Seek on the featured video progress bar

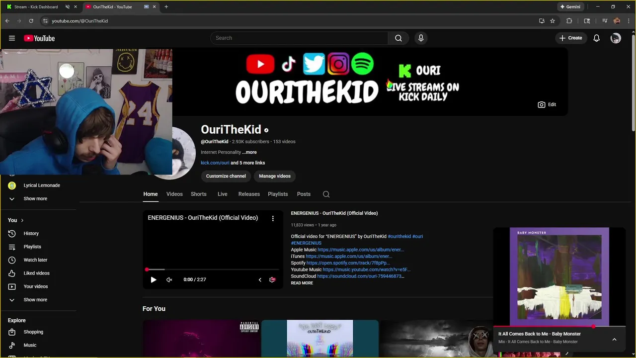(x=213, y=269)
